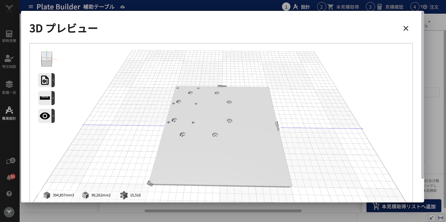This screenshot has width=446, height=222.
Task: Close the 3D プレビュー dialog
Action: [x=406, y=28]
